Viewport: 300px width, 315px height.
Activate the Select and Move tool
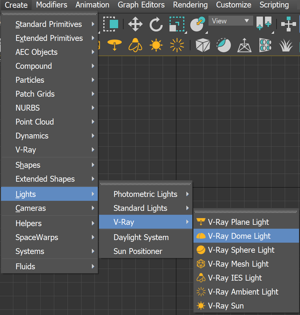(x=135, y=24)
